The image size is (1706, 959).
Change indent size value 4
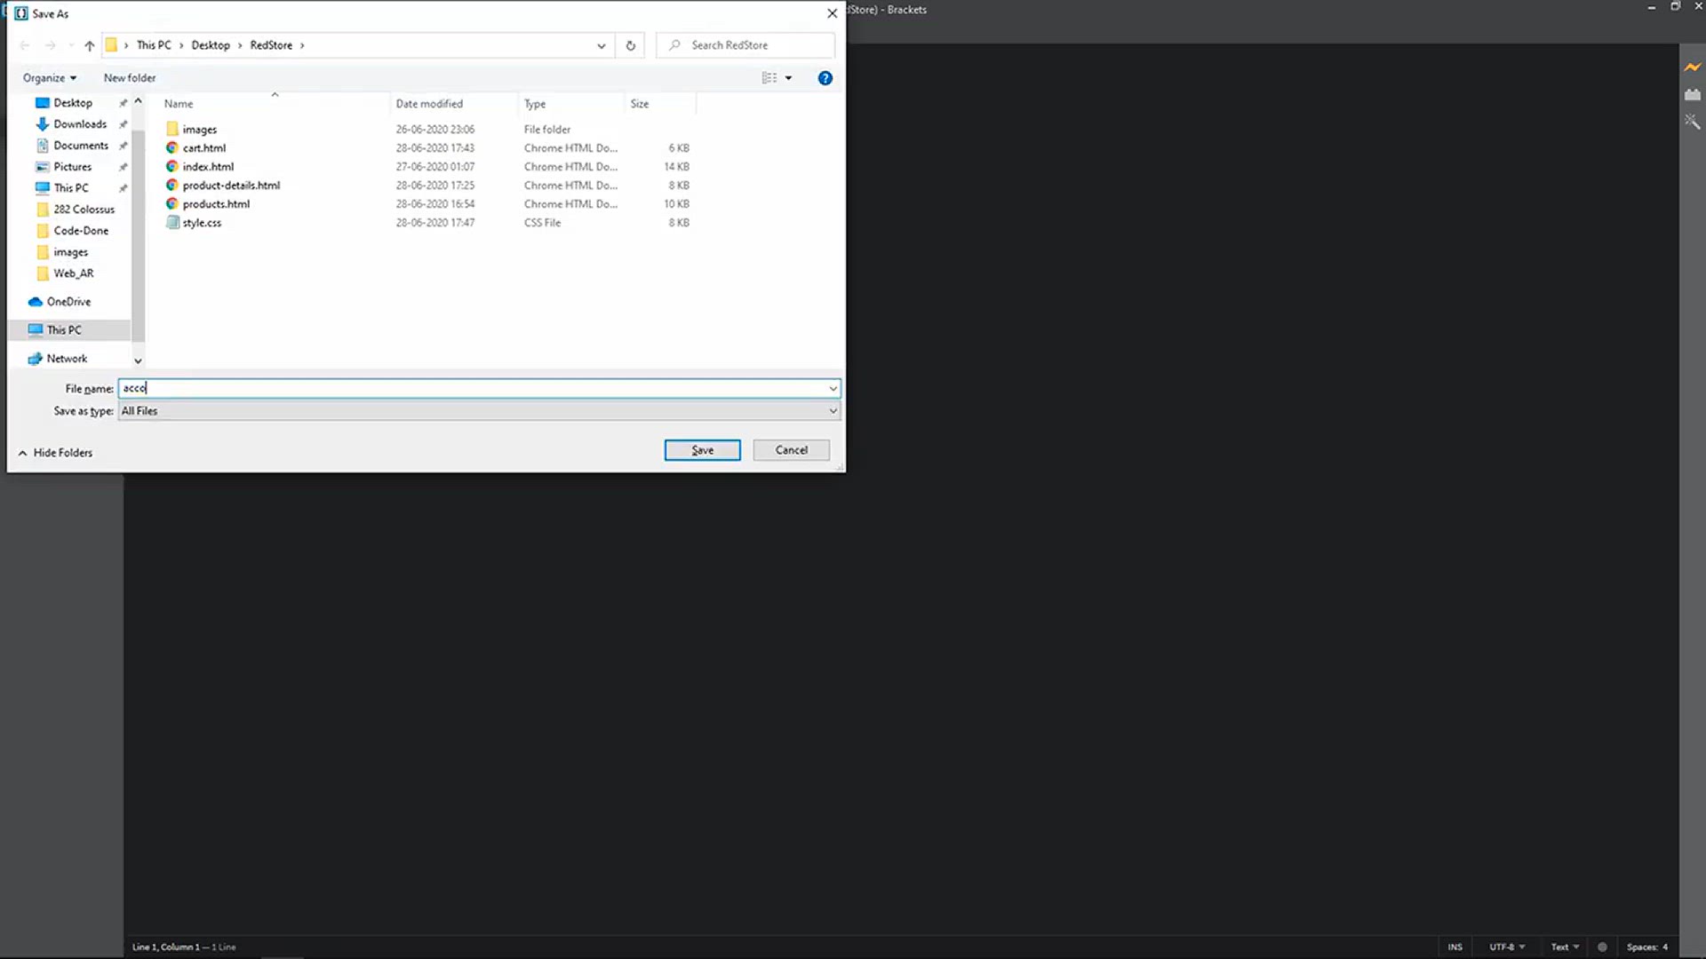pos(1665,947)
